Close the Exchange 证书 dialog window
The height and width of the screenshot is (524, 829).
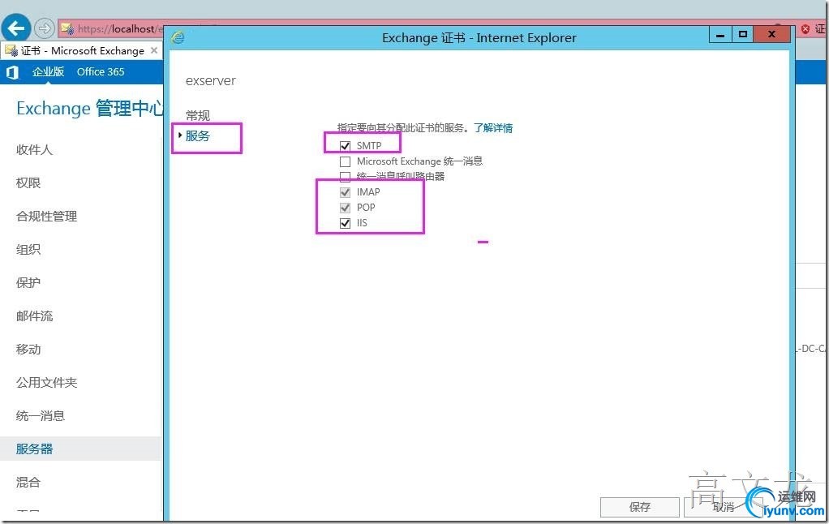click(x=772, y=35)
